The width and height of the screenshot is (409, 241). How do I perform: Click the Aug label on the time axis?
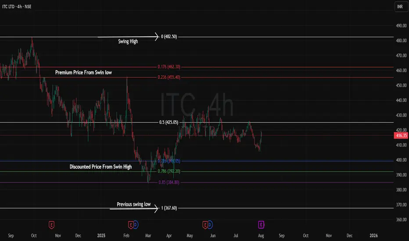(261, 236)
